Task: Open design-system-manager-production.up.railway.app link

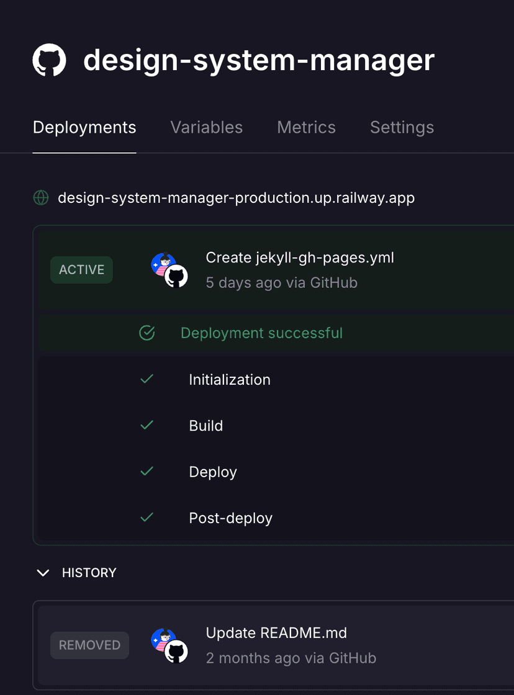Action: (237, 198)
